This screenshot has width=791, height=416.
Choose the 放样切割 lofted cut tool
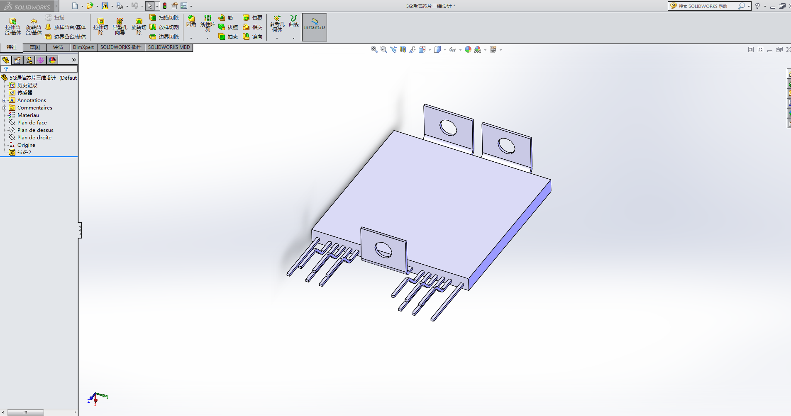point(164,27)
